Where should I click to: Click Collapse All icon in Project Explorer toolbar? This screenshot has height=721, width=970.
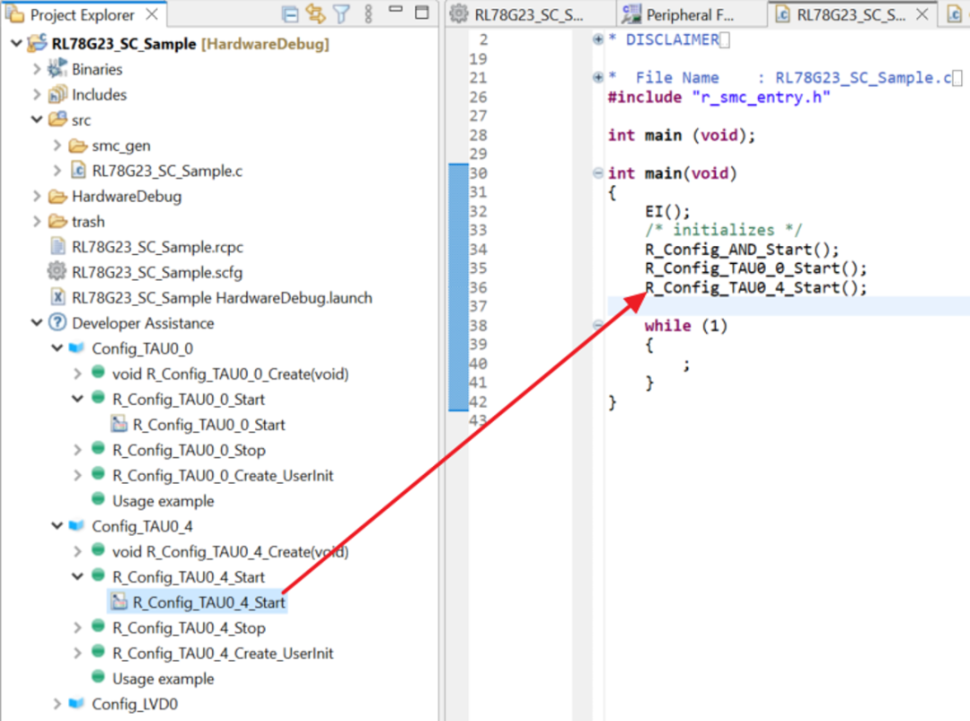click(290, 14)
